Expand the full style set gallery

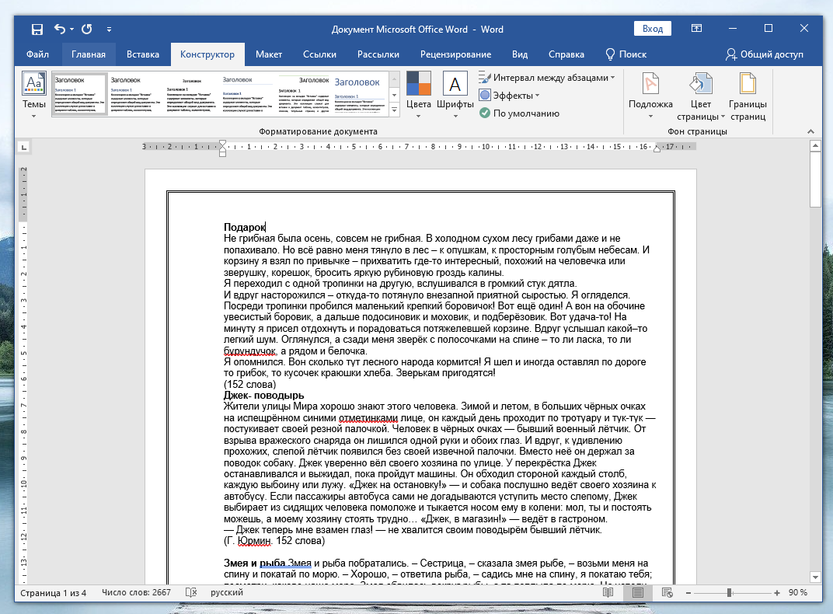coord(394,110)
